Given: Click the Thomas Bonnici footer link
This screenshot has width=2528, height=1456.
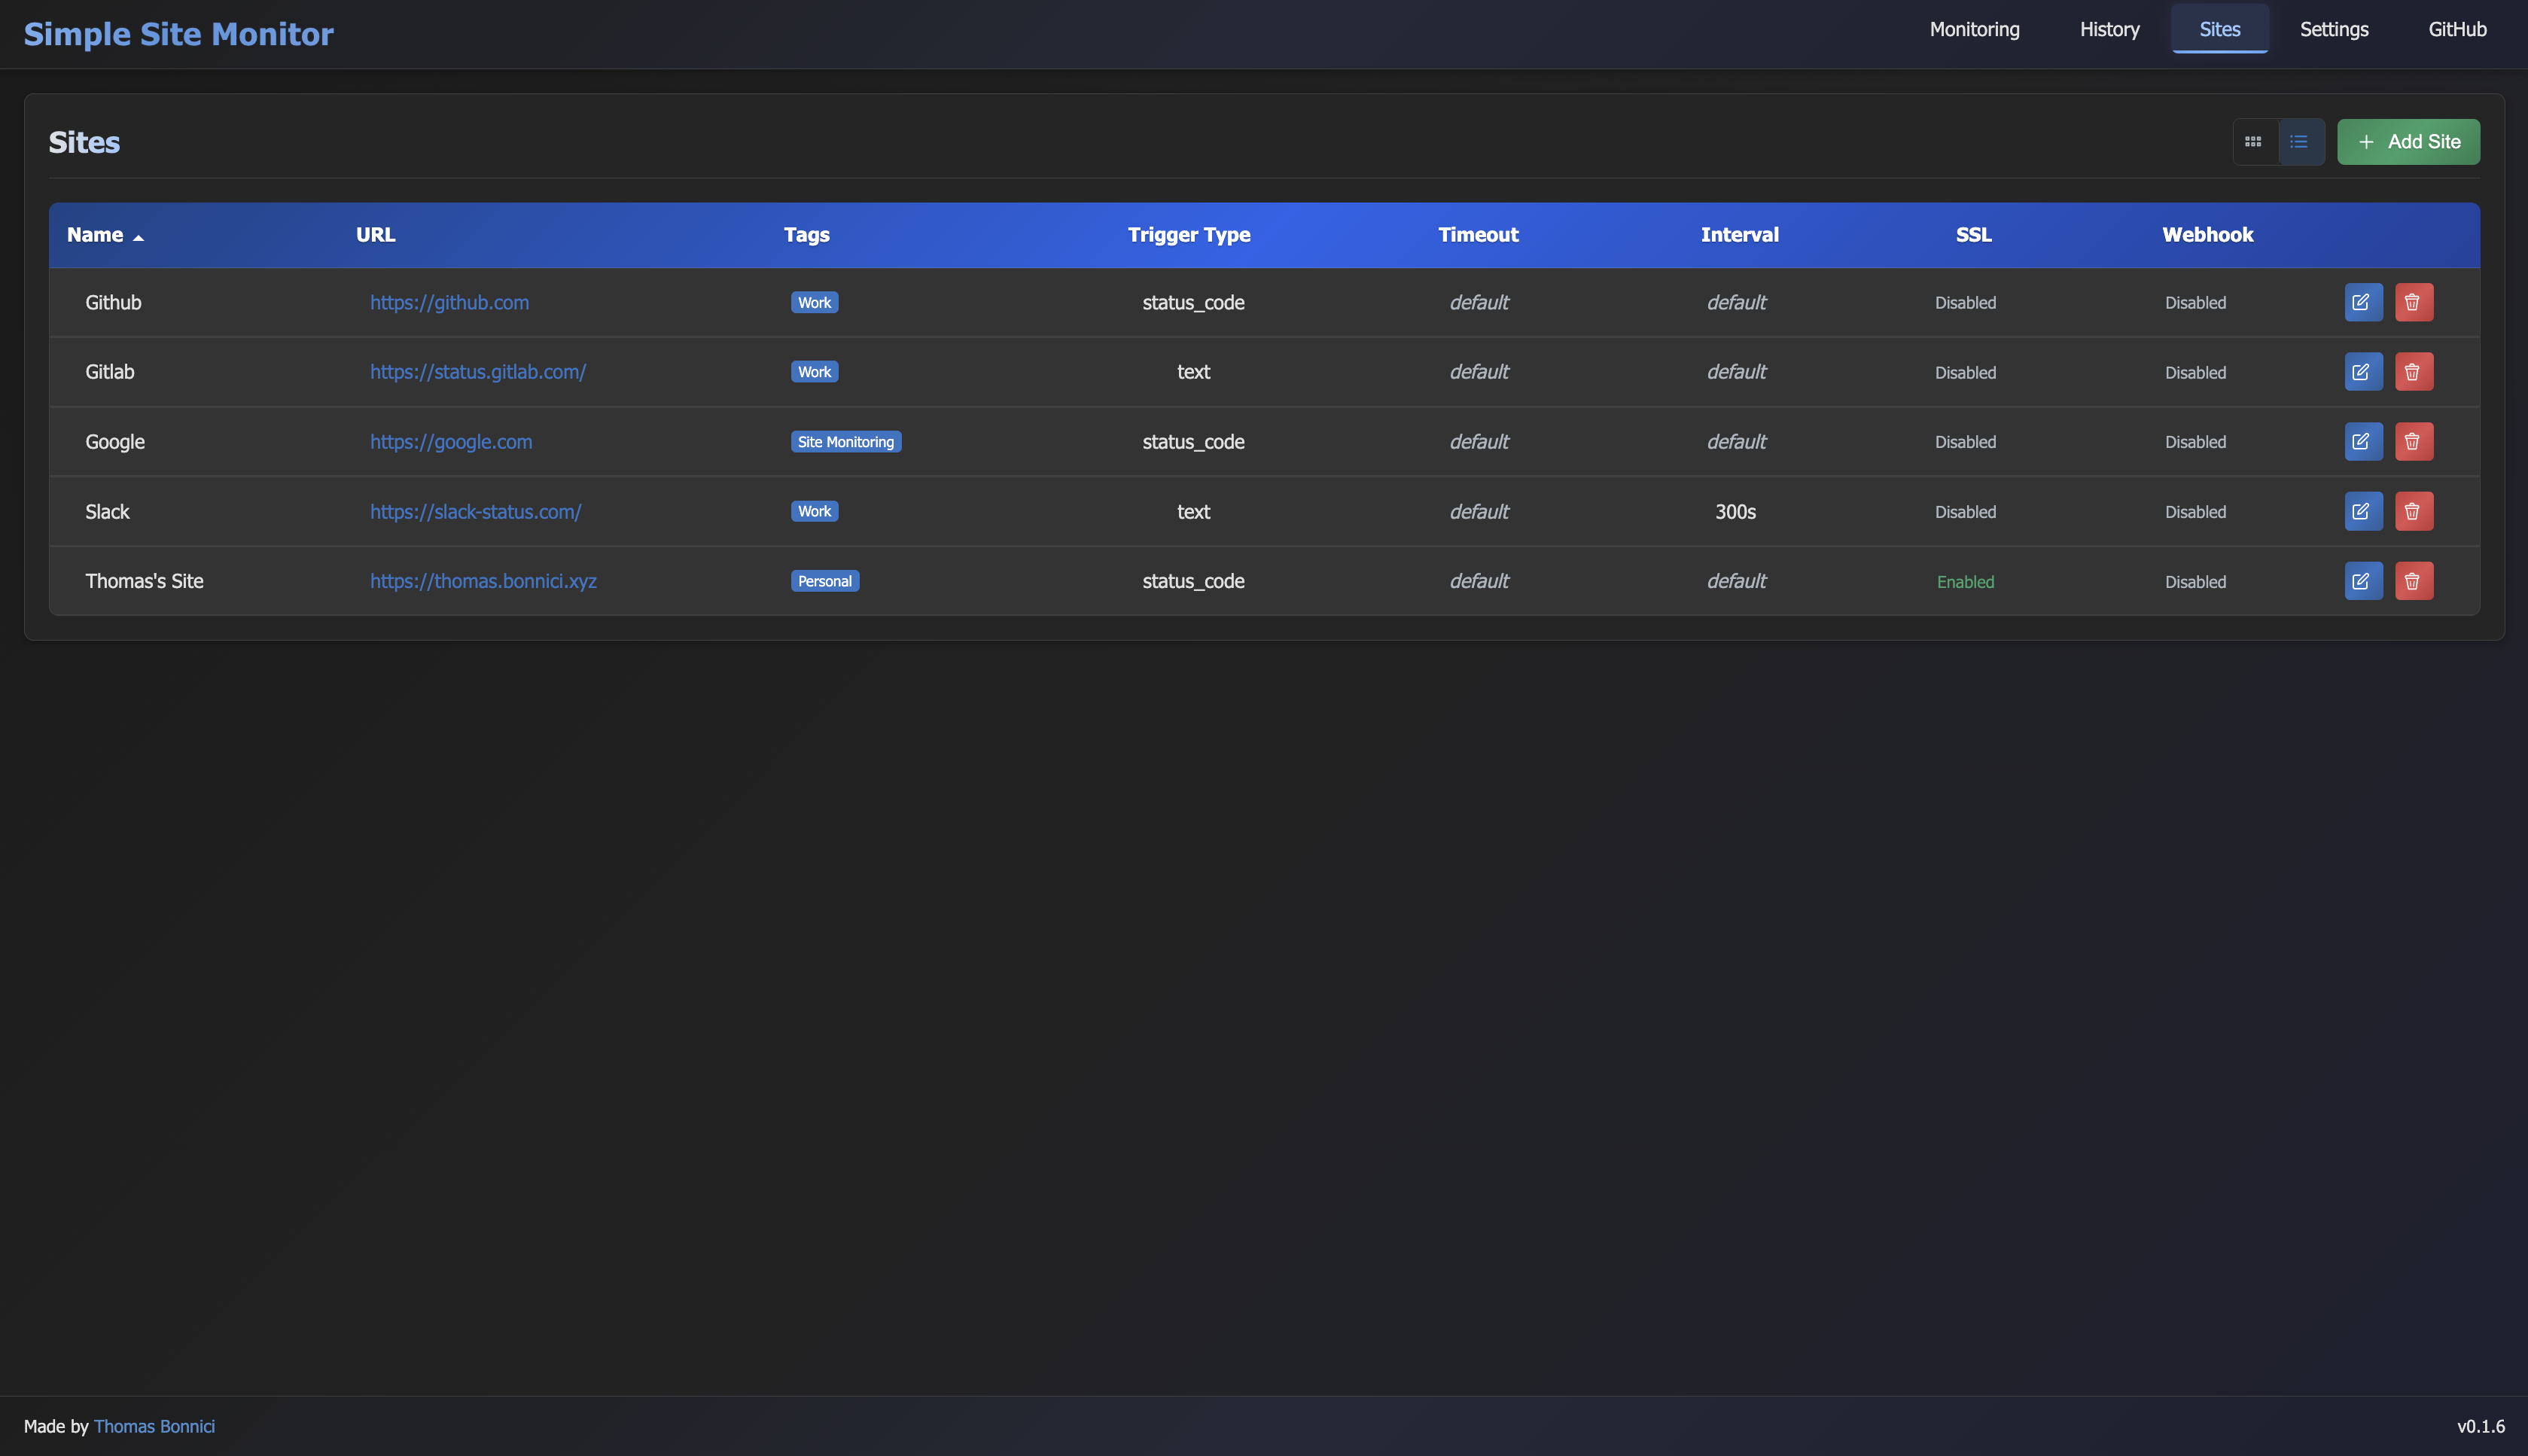Looking at the screenshot, I should [x=154, y=1426].
